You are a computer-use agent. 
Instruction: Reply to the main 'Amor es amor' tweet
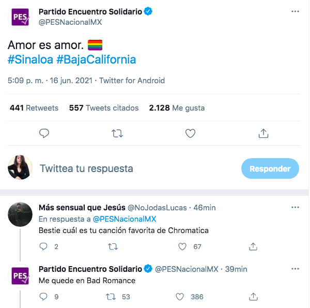point(44,133)
